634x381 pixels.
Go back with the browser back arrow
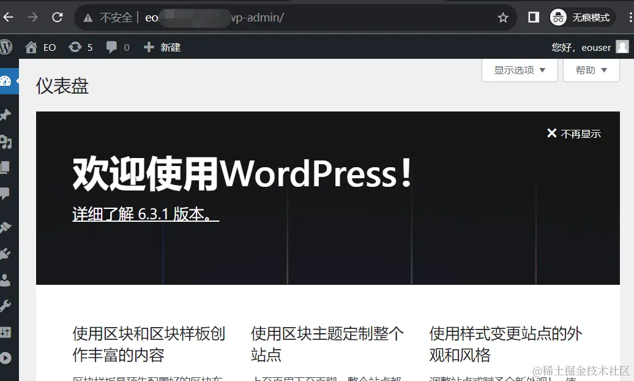tap(8, 17)
